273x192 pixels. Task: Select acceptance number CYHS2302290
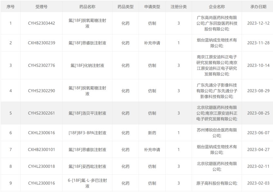pyautogui.click(x=41, y=90)
